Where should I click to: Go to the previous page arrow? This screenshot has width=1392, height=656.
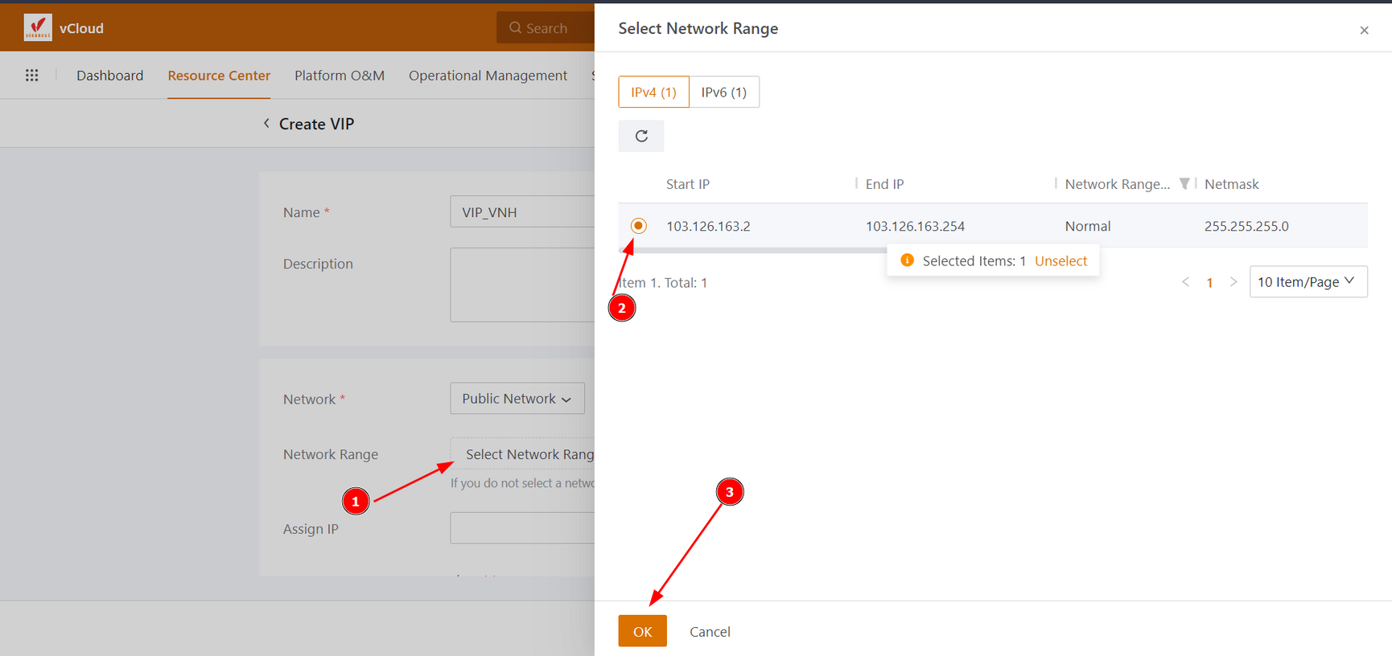(x=1185, y=282)
